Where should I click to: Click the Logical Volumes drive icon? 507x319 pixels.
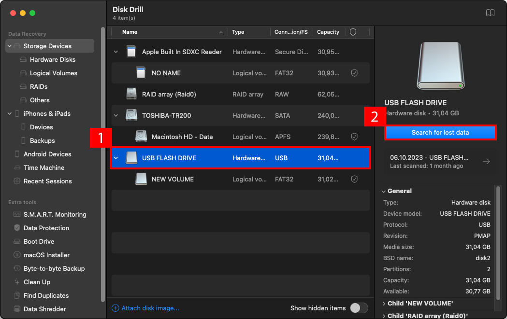click(23, 73)
